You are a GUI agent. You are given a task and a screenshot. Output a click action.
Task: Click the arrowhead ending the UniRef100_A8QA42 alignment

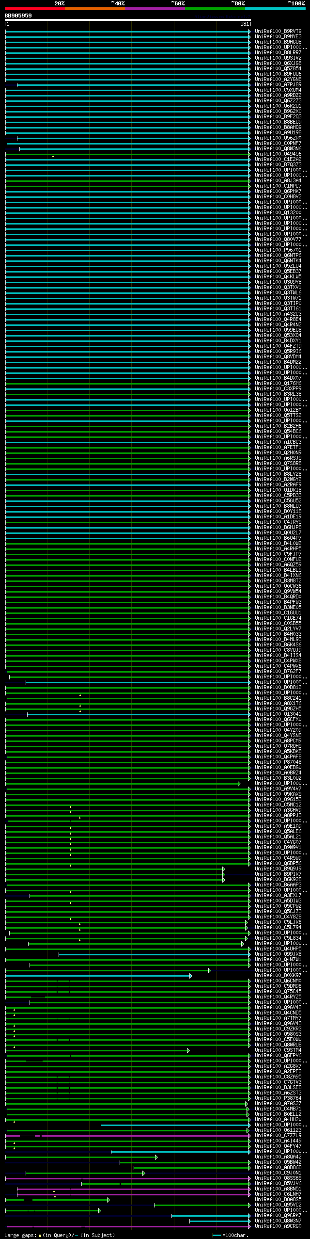(x=156, y=1157)
